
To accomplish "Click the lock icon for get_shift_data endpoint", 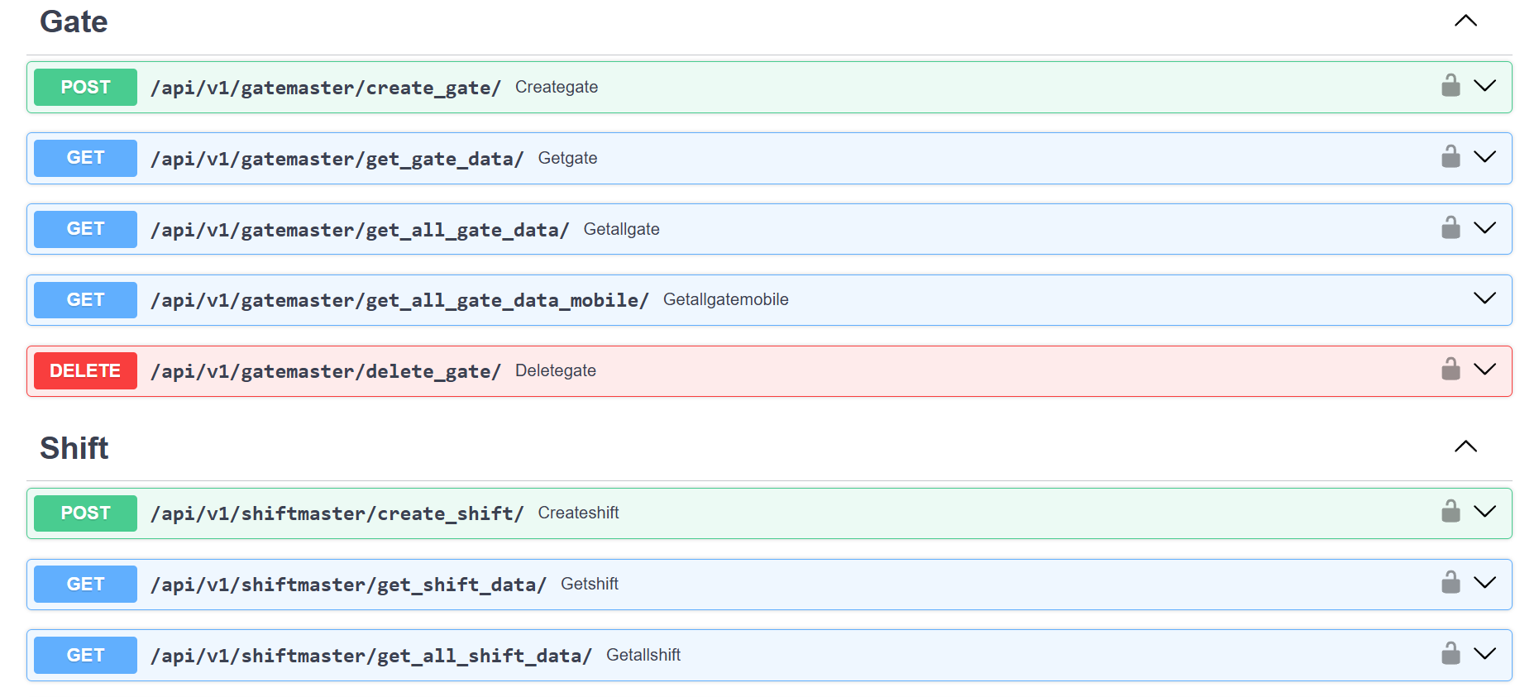I will tap(1451, 582).
